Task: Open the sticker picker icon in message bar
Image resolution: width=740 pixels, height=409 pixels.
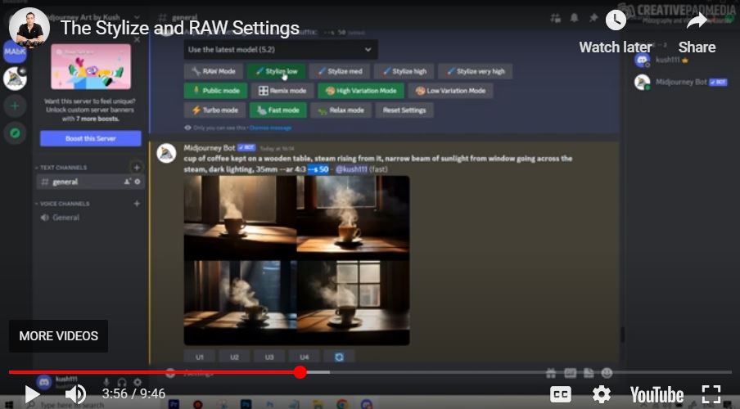Action: tap(589, 373)
